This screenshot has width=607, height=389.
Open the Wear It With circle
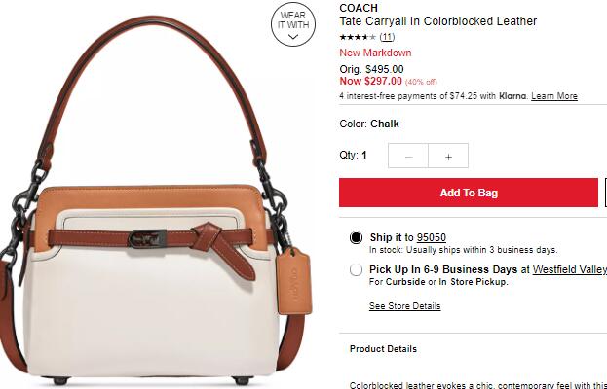click(293, 24)
